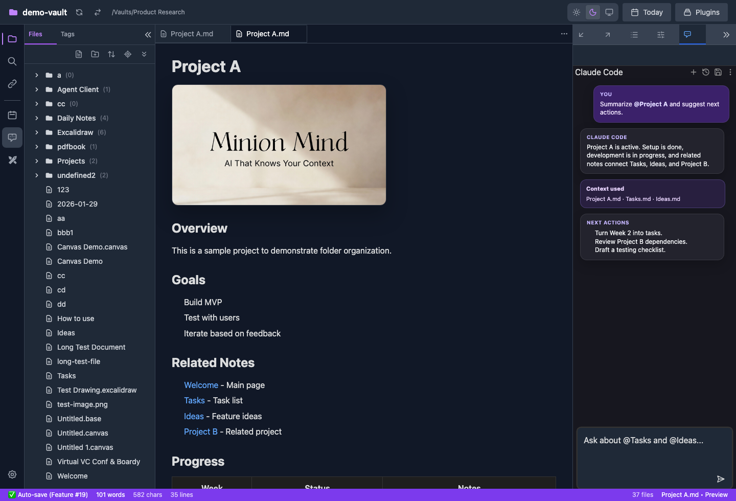Image resolution: width=736 pixels, height=501 pixels.
Task: Show the chat tab in right panel
Action: (x=687, y=35)
